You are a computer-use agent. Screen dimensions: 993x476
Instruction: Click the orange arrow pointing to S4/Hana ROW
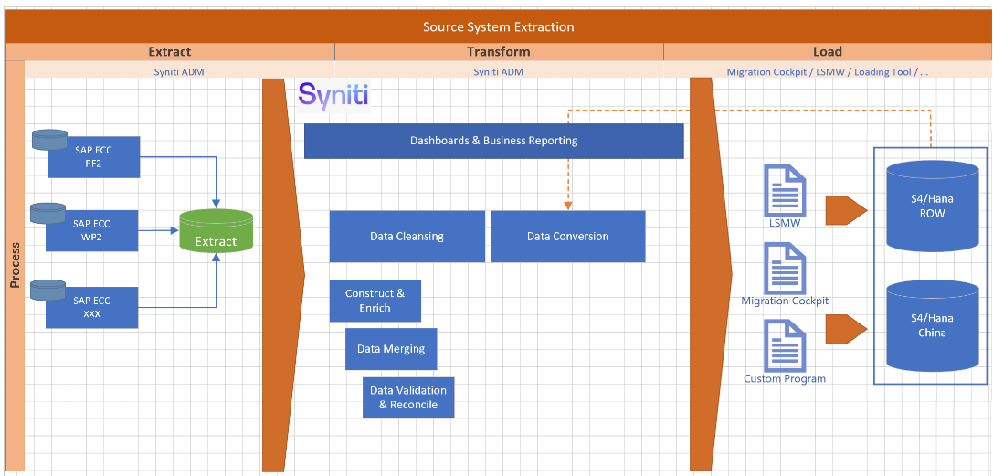pyautogui.click(x=845, y=209)
